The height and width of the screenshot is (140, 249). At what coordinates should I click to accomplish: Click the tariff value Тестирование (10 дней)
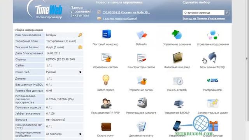pyautogui.click(x=61, y=41)
